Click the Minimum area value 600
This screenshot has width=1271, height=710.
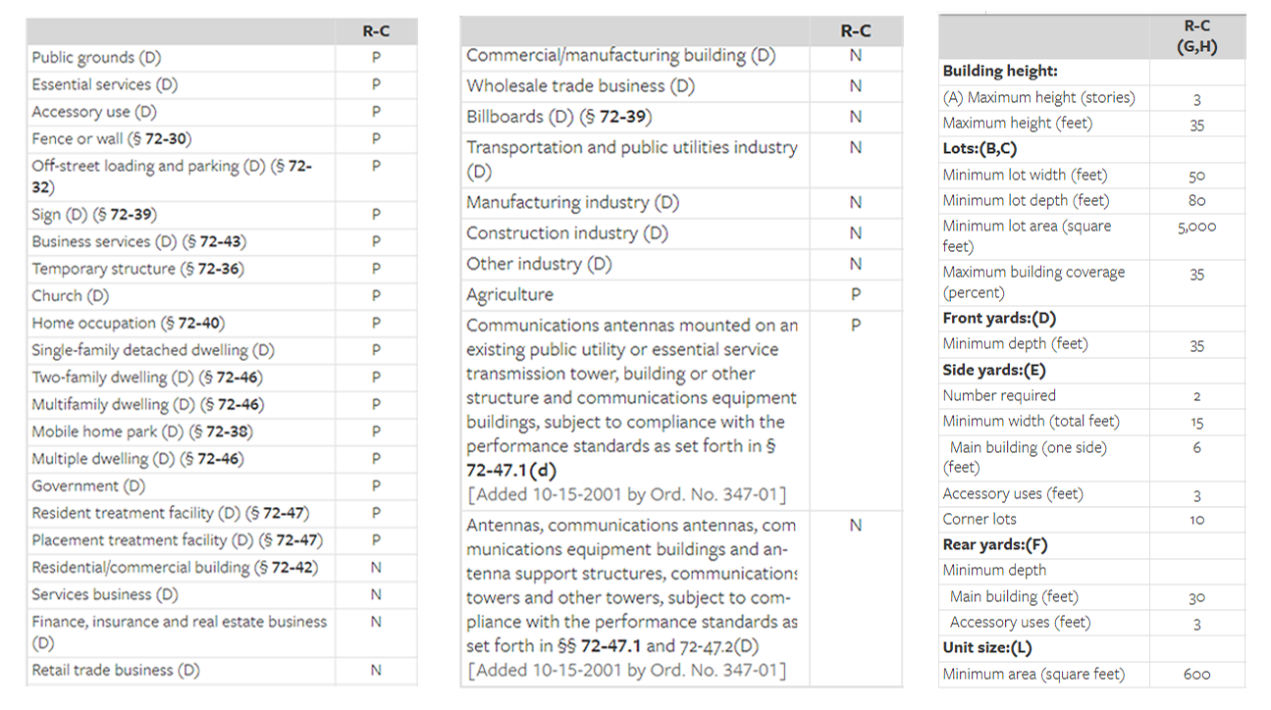click(1196, 674)
